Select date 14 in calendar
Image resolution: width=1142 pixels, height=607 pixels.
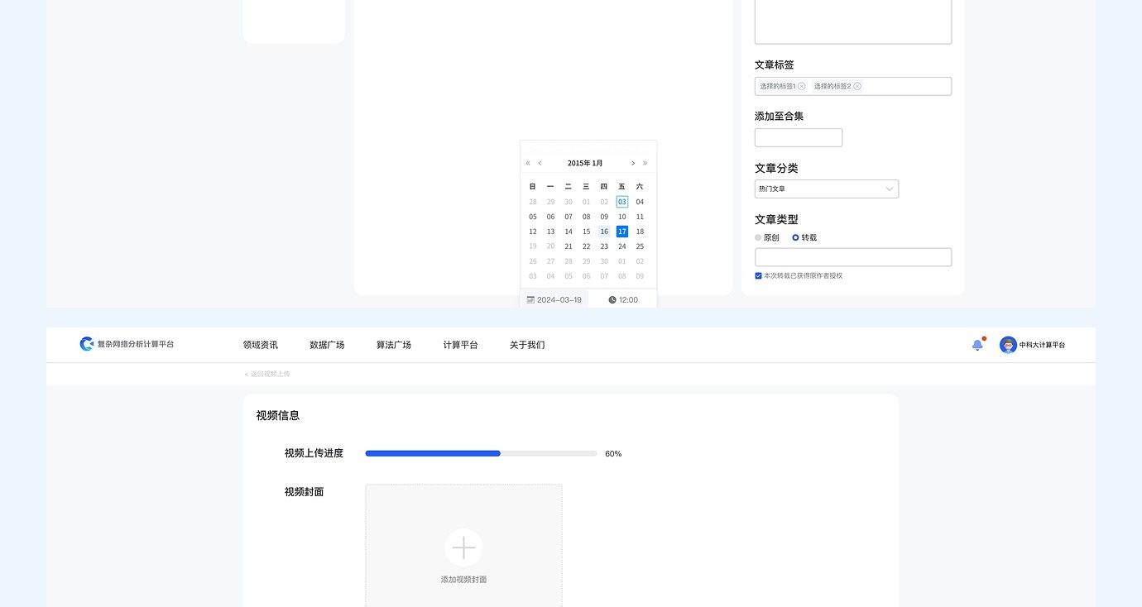[x=569, y=232]
